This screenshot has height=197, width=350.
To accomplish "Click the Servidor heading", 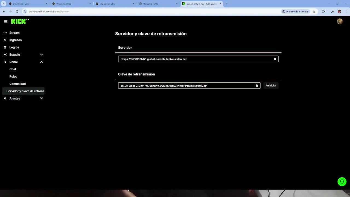I will coord(125,48).
